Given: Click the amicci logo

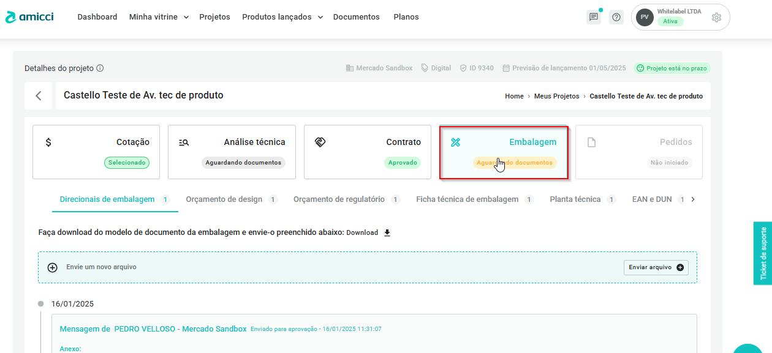Looking at the screenshot, I should click(x=29, y=17).
